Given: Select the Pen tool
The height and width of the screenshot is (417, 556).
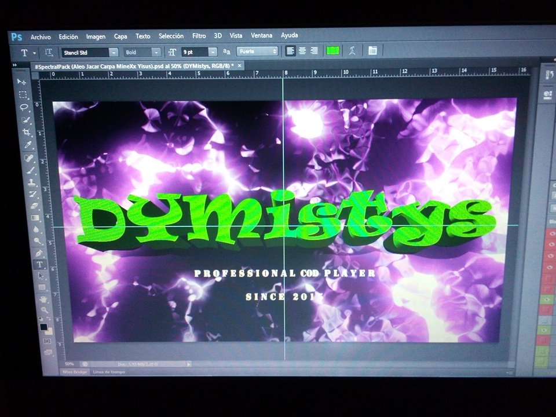Looking at the screenshot, I should click(38, 253).
